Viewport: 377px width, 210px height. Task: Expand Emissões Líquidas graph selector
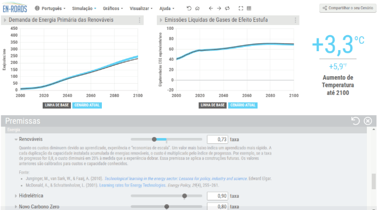coord(161,20)
